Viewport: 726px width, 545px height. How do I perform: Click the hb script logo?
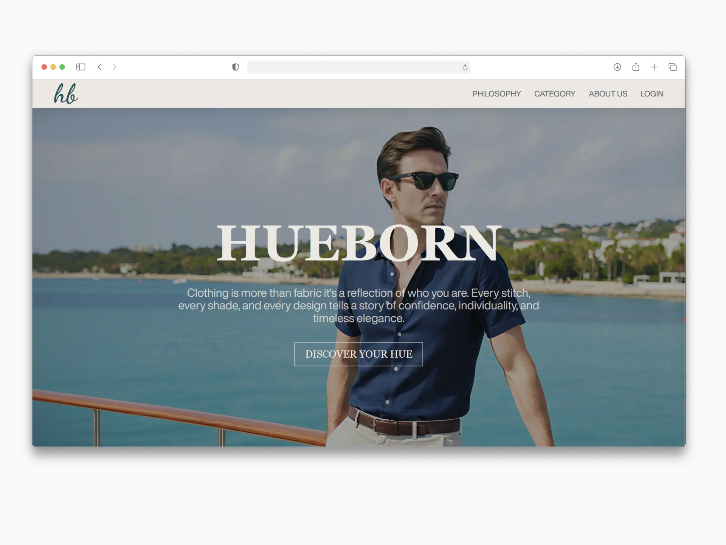click(66, 93)
